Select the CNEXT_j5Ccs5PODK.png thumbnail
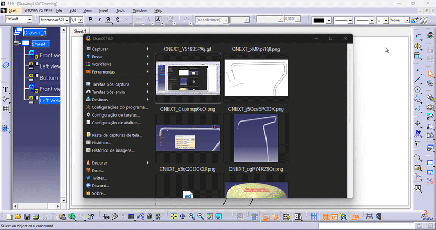 pos(256,138)
